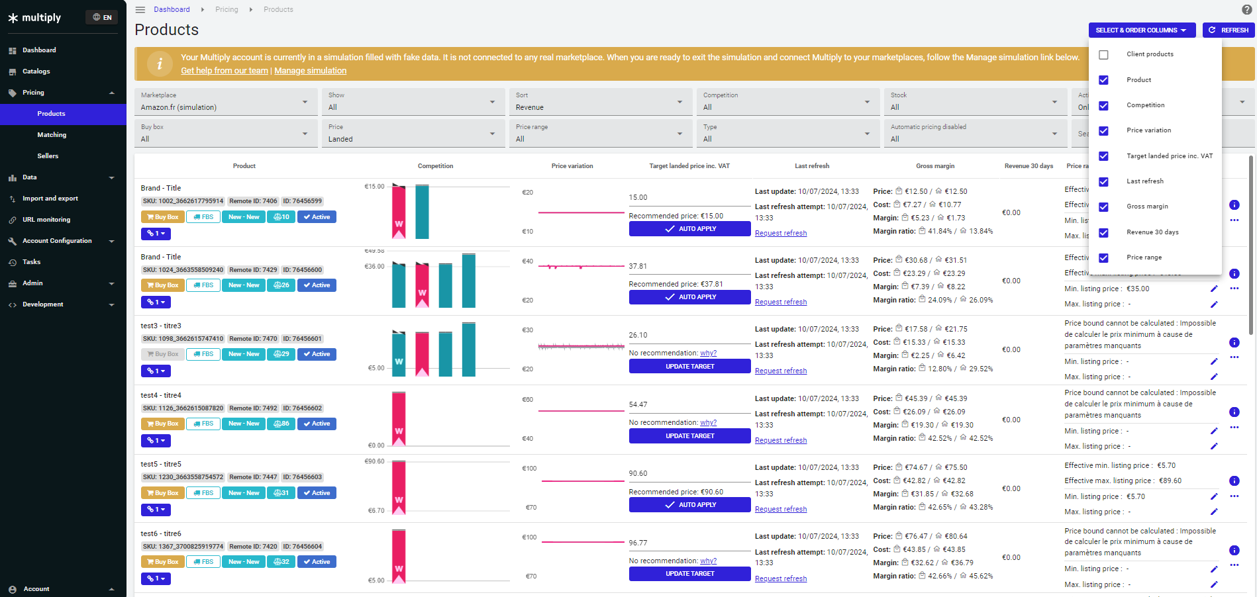Image resolution: width=1257 pixels, height=597 pixels.
Task: Open the Manage simulation link
Action: (311, 71)
